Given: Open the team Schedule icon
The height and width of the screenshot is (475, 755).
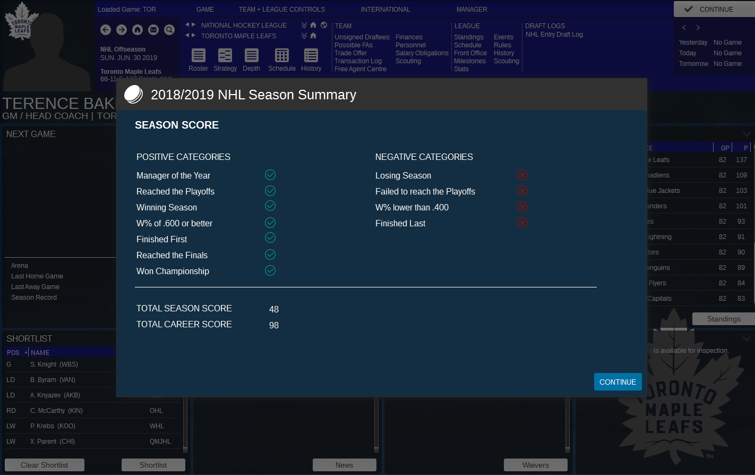Looking at the screenshot, I should click(x=282, y=55).
